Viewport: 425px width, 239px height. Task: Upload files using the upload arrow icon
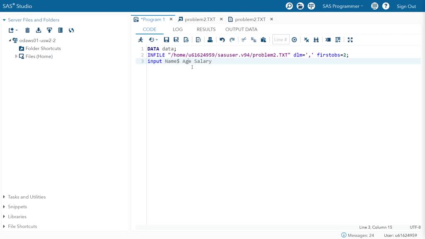[49, 30]
